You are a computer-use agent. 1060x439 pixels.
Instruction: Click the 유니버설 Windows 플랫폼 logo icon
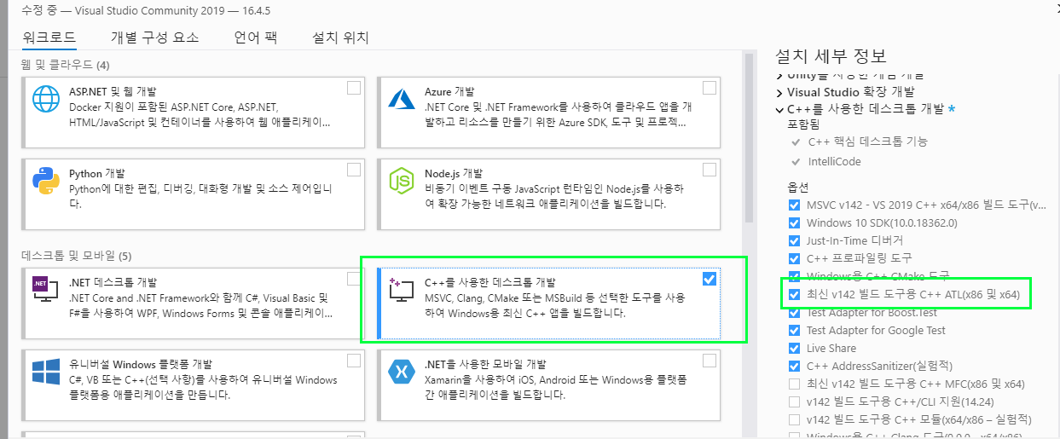pos(45,371)
